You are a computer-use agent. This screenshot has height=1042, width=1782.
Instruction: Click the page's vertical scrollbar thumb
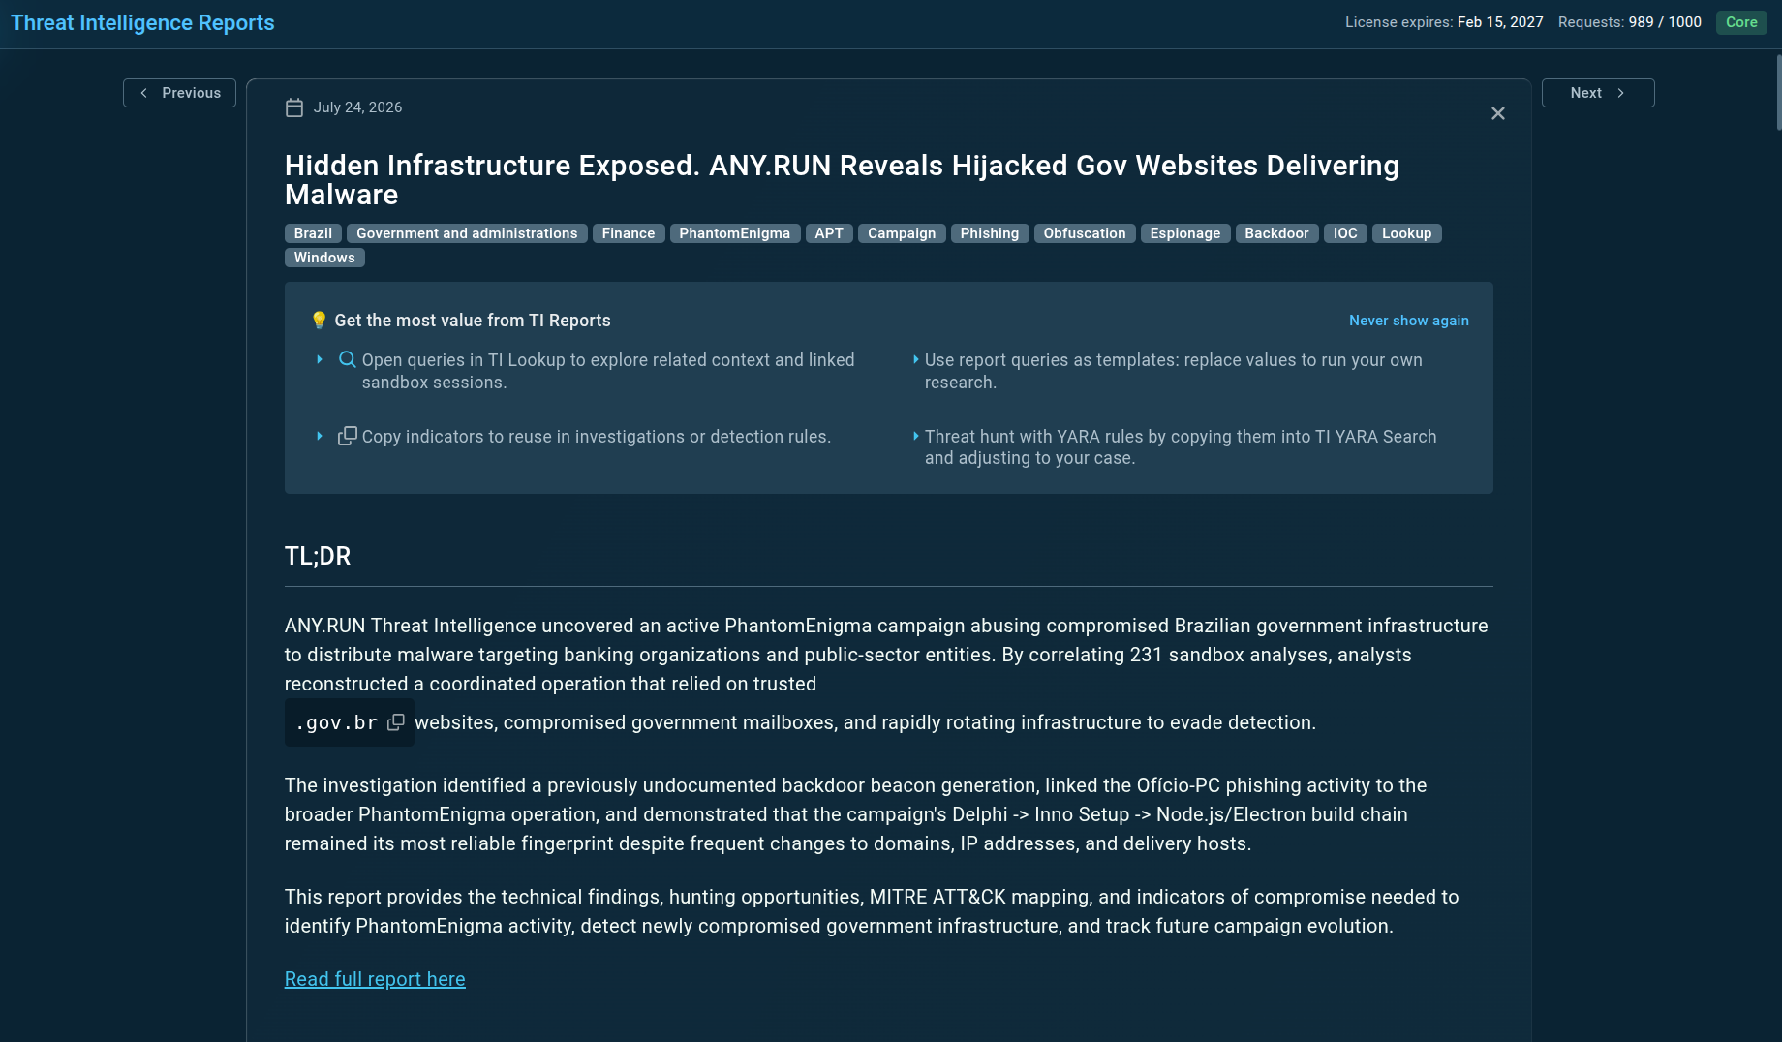click(1778, 93)
